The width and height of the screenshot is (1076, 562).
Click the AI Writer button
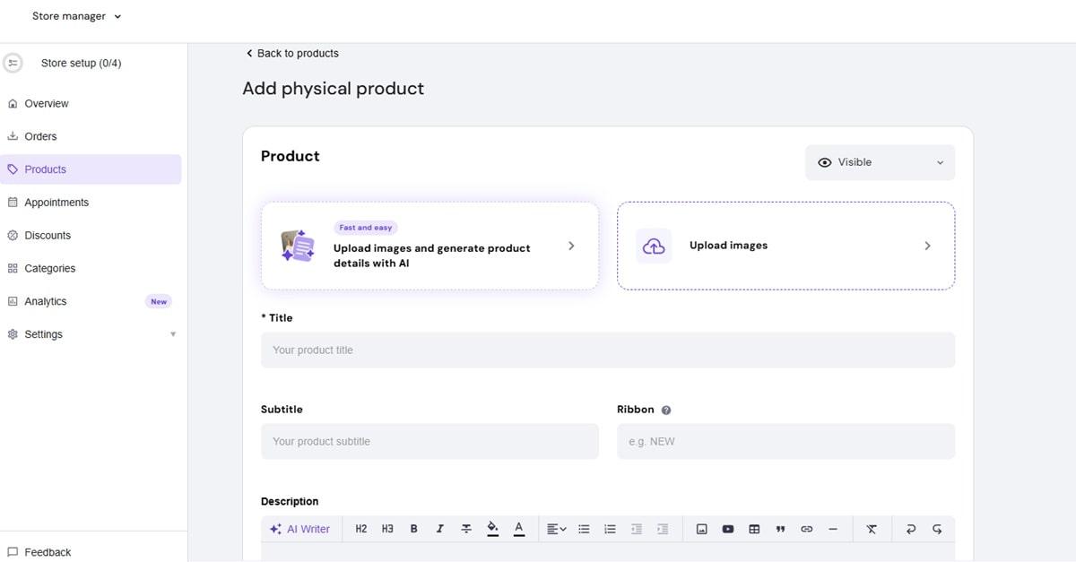(x=300, y=529)
